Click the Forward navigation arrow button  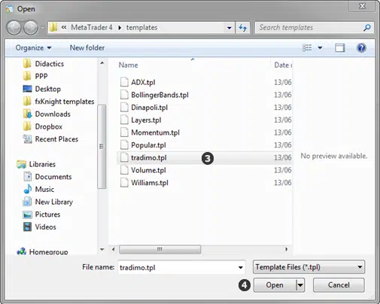click(31, 28)
